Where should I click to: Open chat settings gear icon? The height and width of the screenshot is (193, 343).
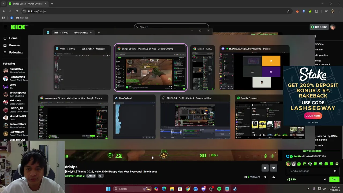pos(325,180)
